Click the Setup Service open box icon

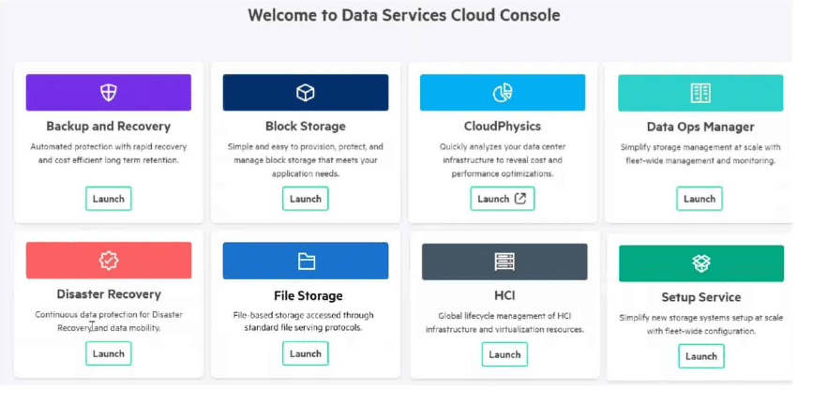coord(701,263)
